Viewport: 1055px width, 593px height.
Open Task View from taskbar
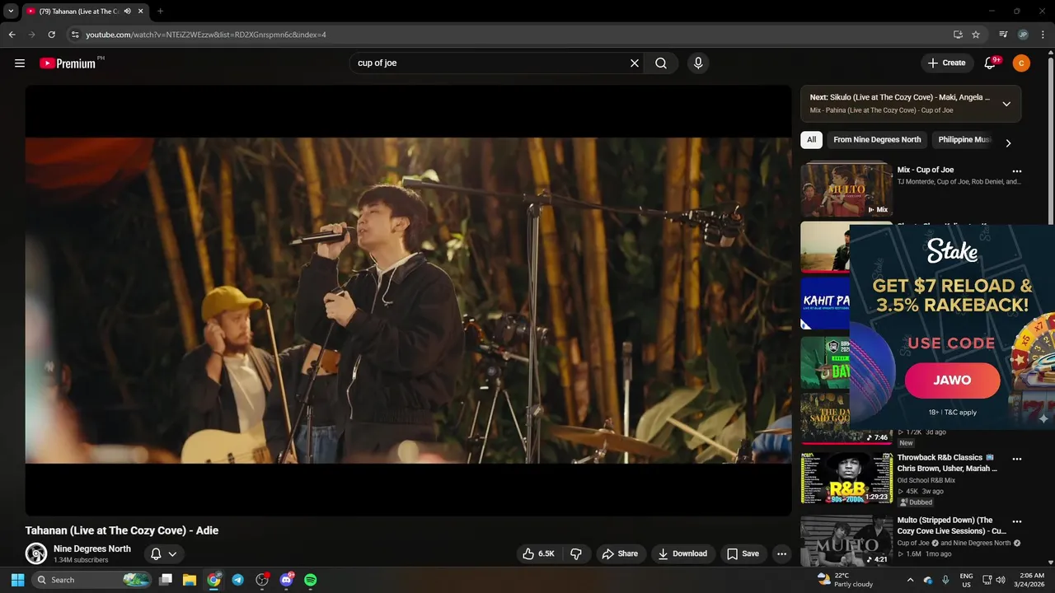pos(165,580)
